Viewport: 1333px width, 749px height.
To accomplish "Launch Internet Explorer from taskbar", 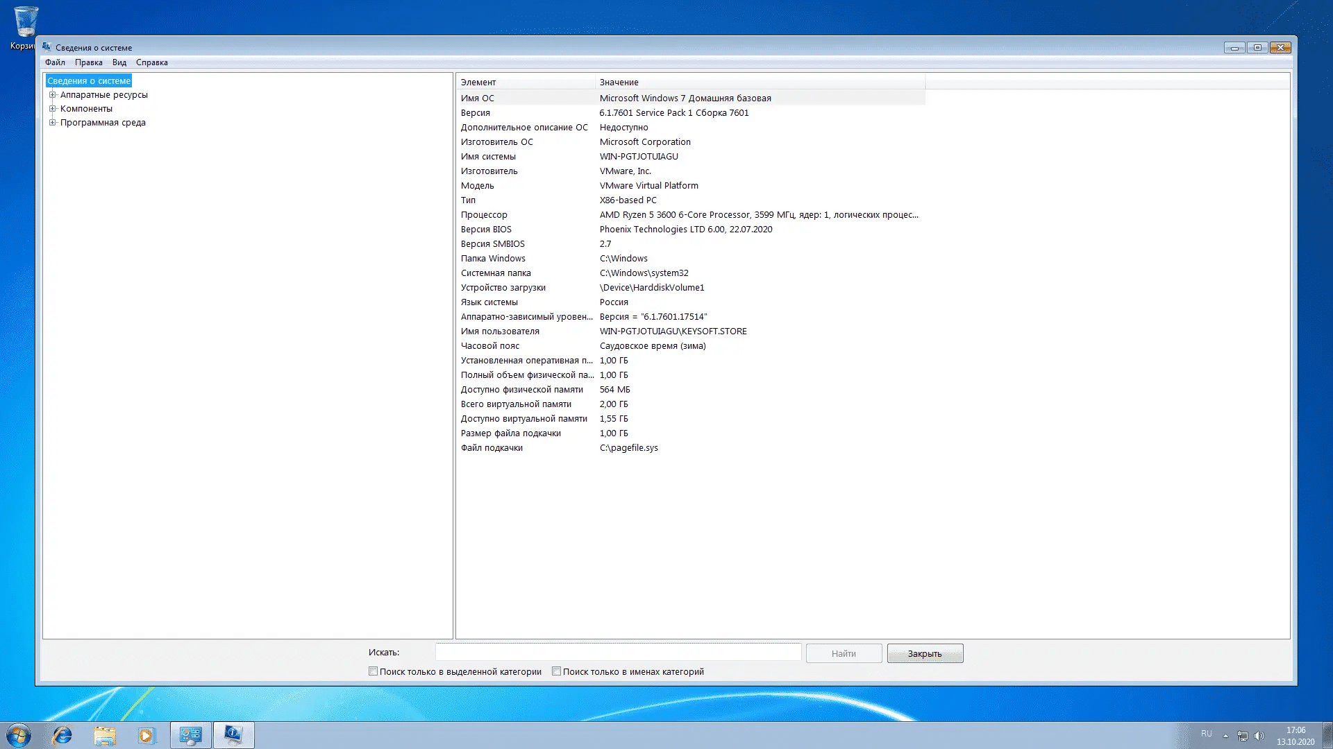I will pyautogui.click(x=62, y=735).
